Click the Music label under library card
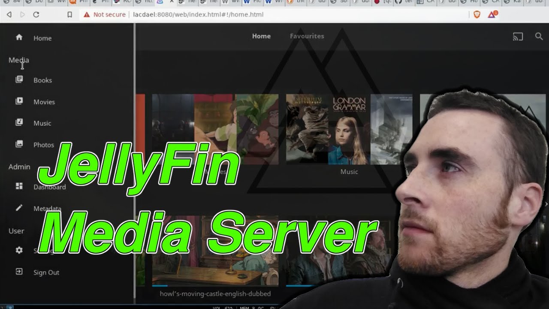The width and height of the screenshot is (549, 309). coord(349,172)
